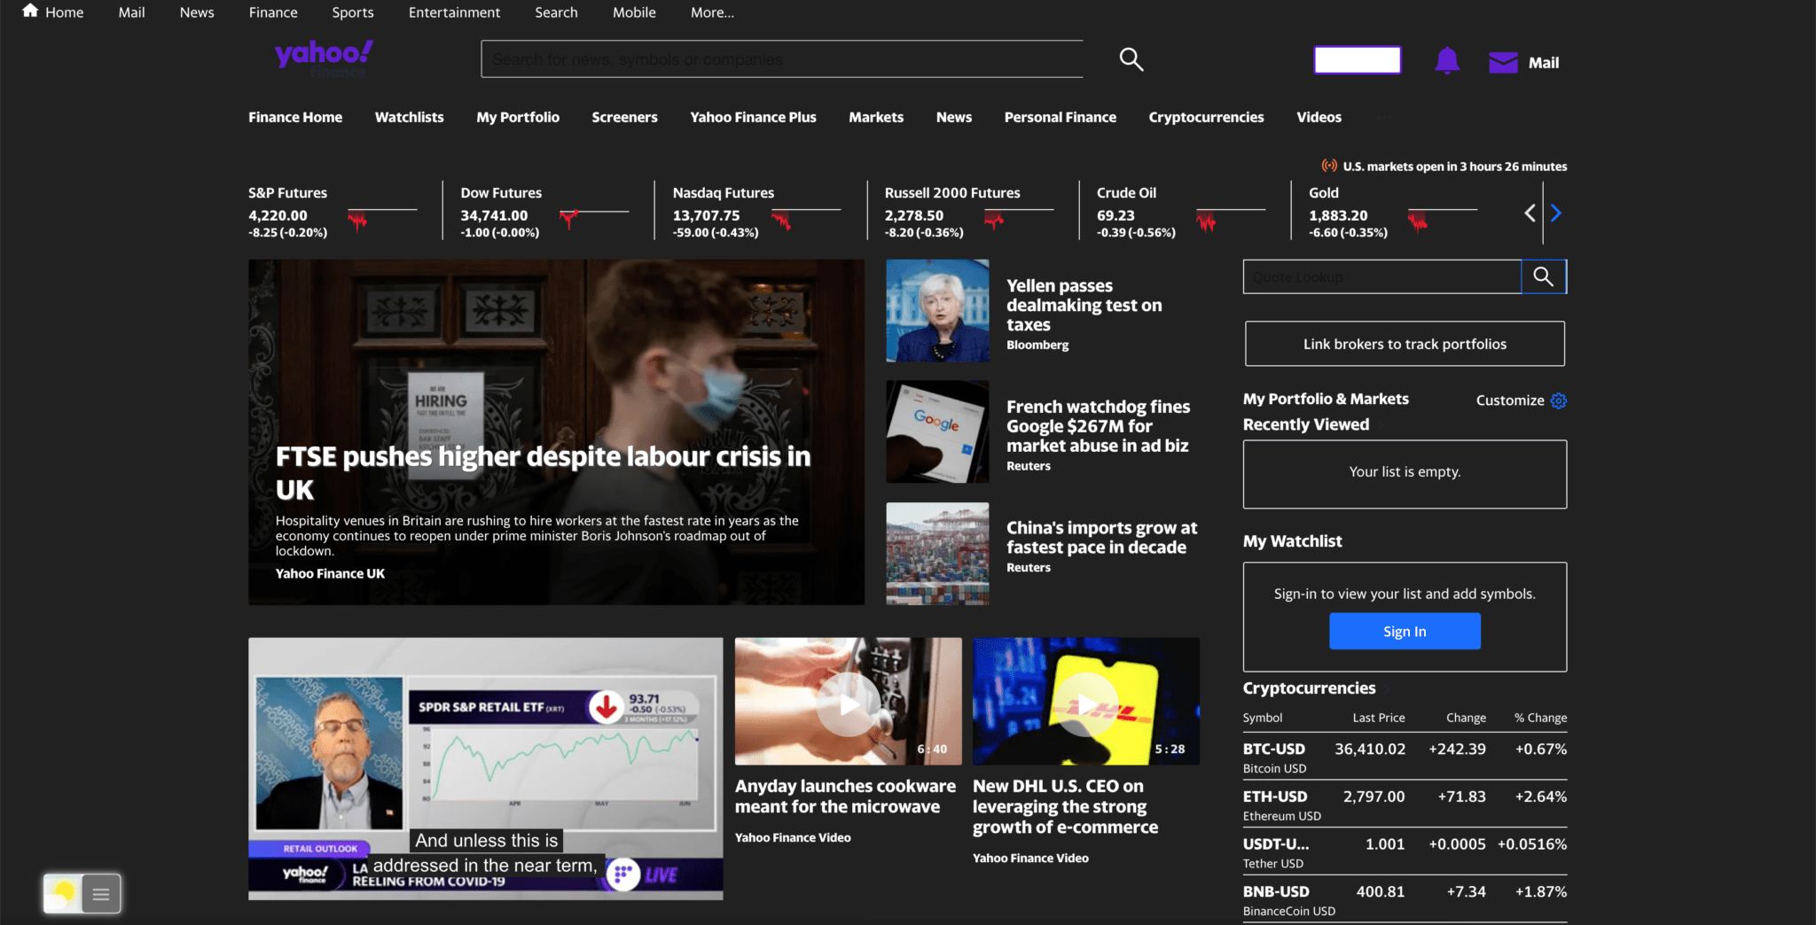Click the white button left of the bell
The height and width of the screenshot is (925, 1816).
pos(1357,60)
